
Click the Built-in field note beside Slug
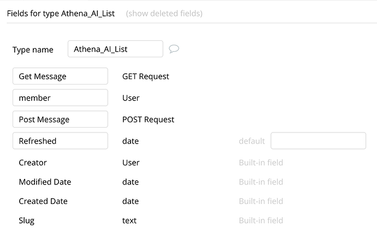pos(261,220)
